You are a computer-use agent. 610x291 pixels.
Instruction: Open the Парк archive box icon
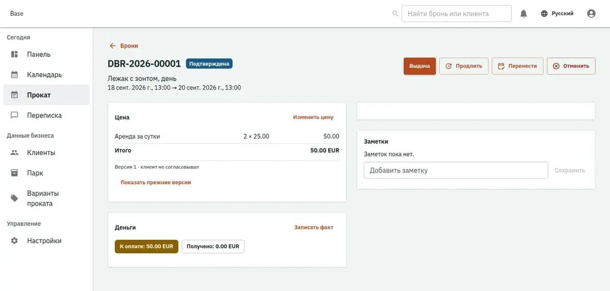click(x=15, y=173)
